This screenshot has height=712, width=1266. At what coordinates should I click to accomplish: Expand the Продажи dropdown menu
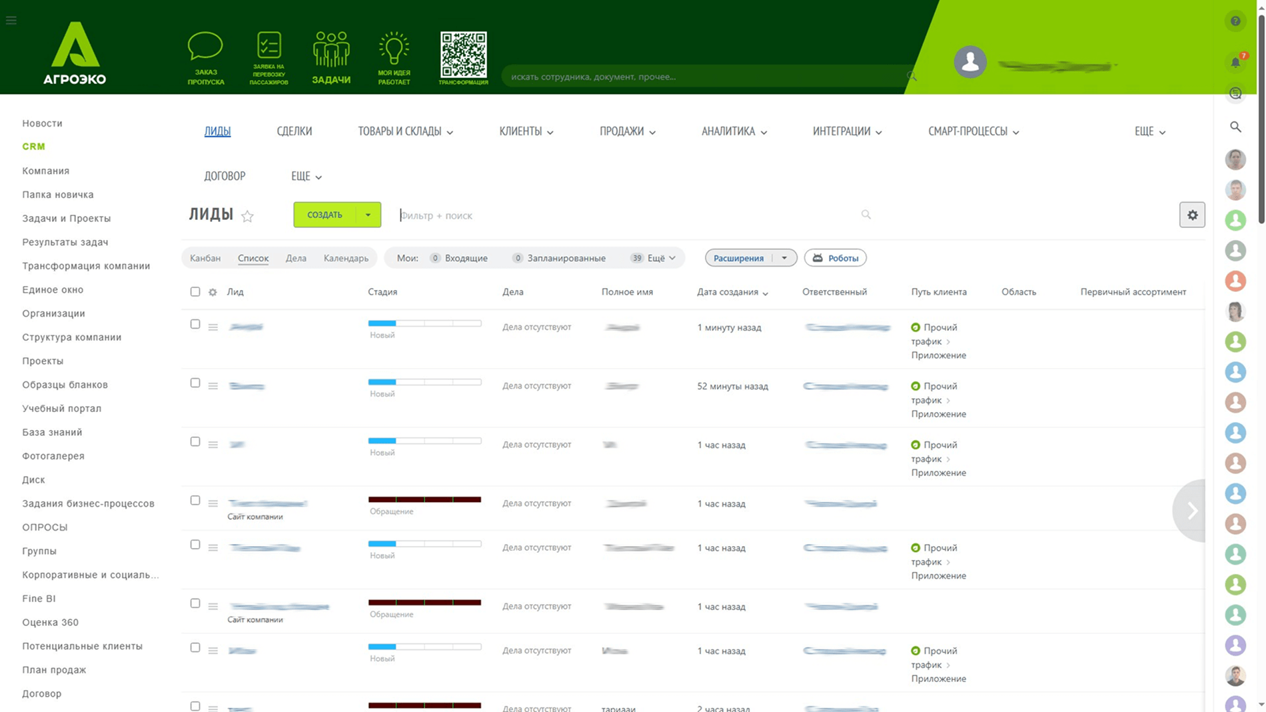[x=628, y=131]
